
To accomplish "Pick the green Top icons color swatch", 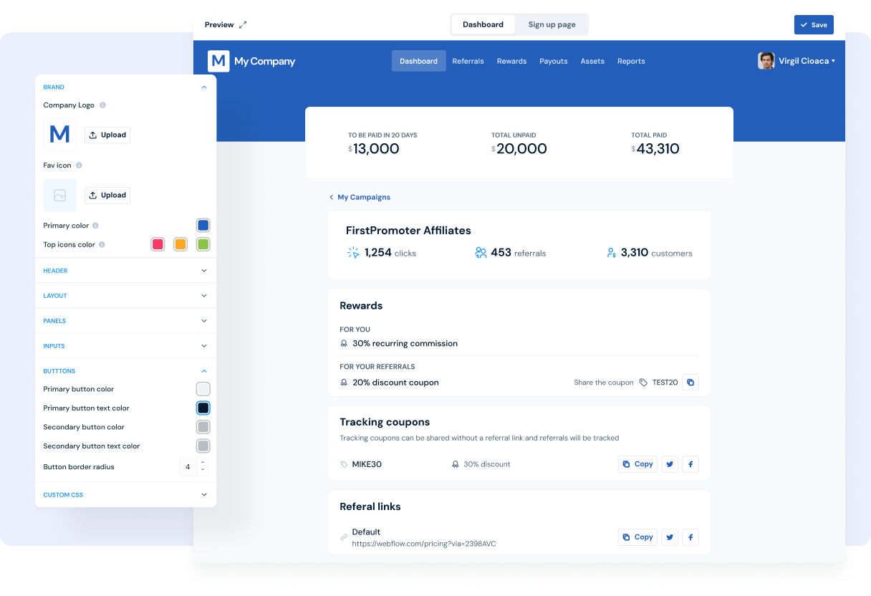I will pos(203,244).
